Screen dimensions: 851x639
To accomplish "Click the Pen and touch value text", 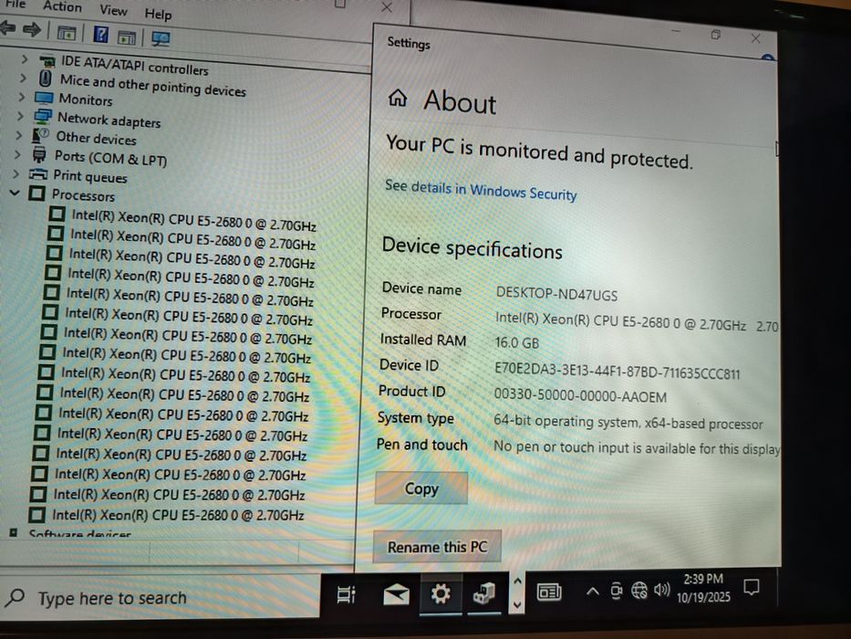I will pyautogui.click(x=636, y=447).
